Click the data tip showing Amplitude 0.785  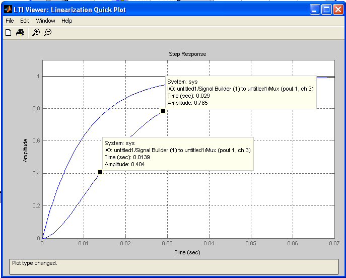coord(241,92)
